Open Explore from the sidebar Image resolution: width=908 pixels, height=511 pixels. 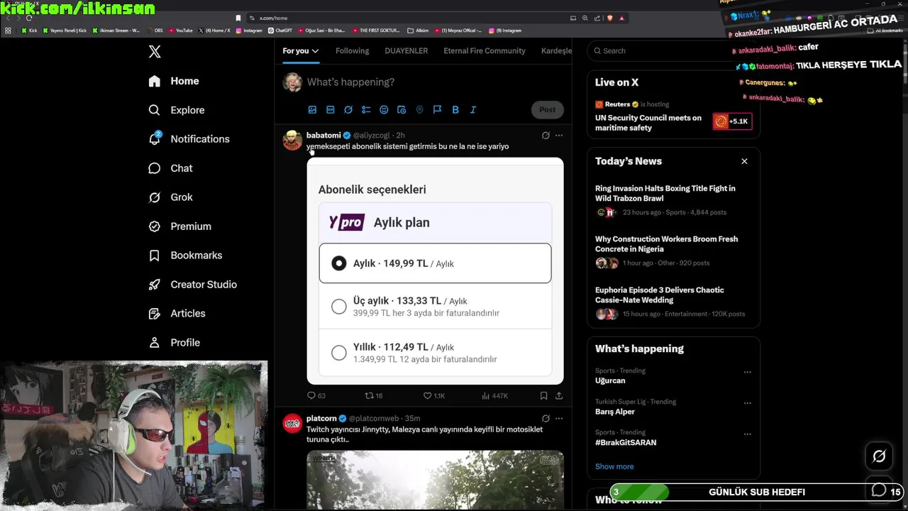pyautogui.click(x=176, y=110)
